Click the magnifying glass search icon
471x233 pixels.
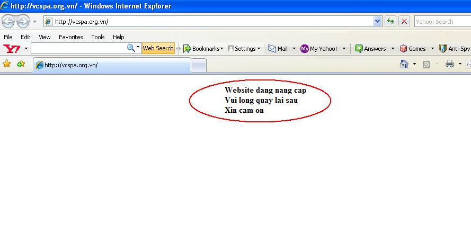(131, 48)
